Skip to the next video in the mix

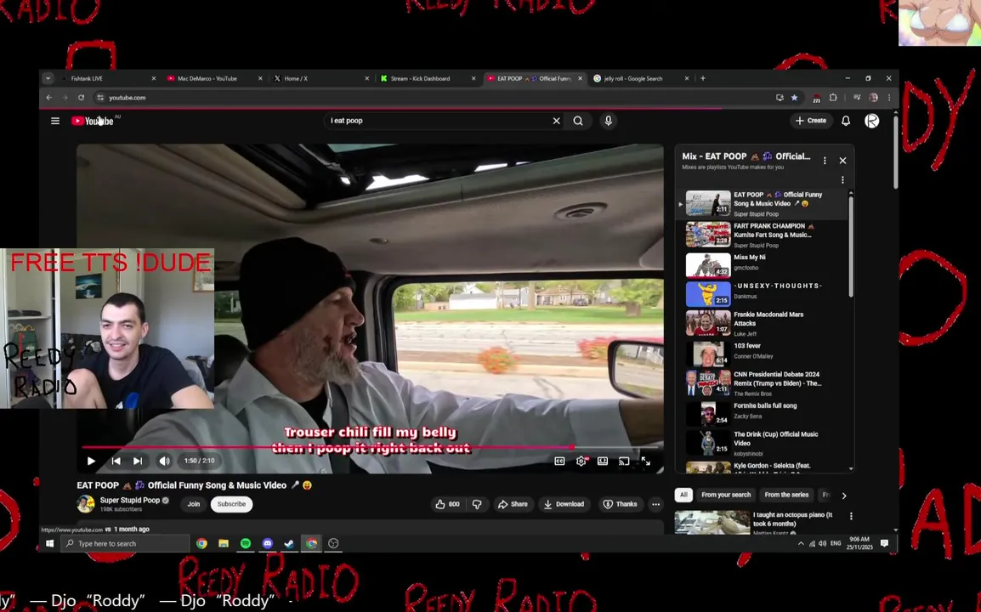[x=138, y=461]
